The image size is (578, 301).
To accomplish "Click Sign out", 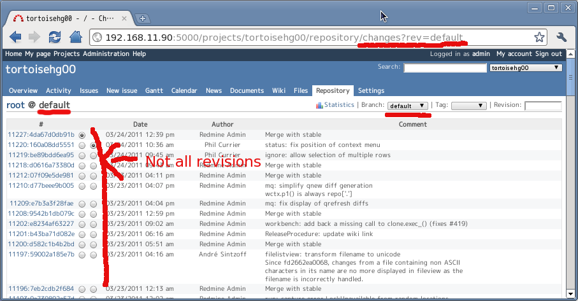I will tap(549, 53).
